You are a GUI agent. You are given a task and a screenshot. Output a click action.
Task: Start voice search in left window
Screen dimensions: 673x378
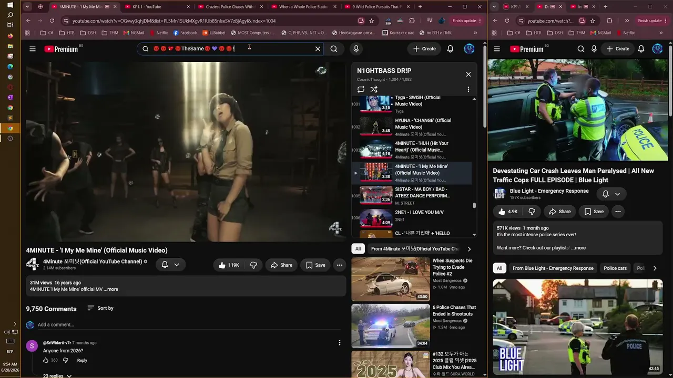tap(356, 49)
